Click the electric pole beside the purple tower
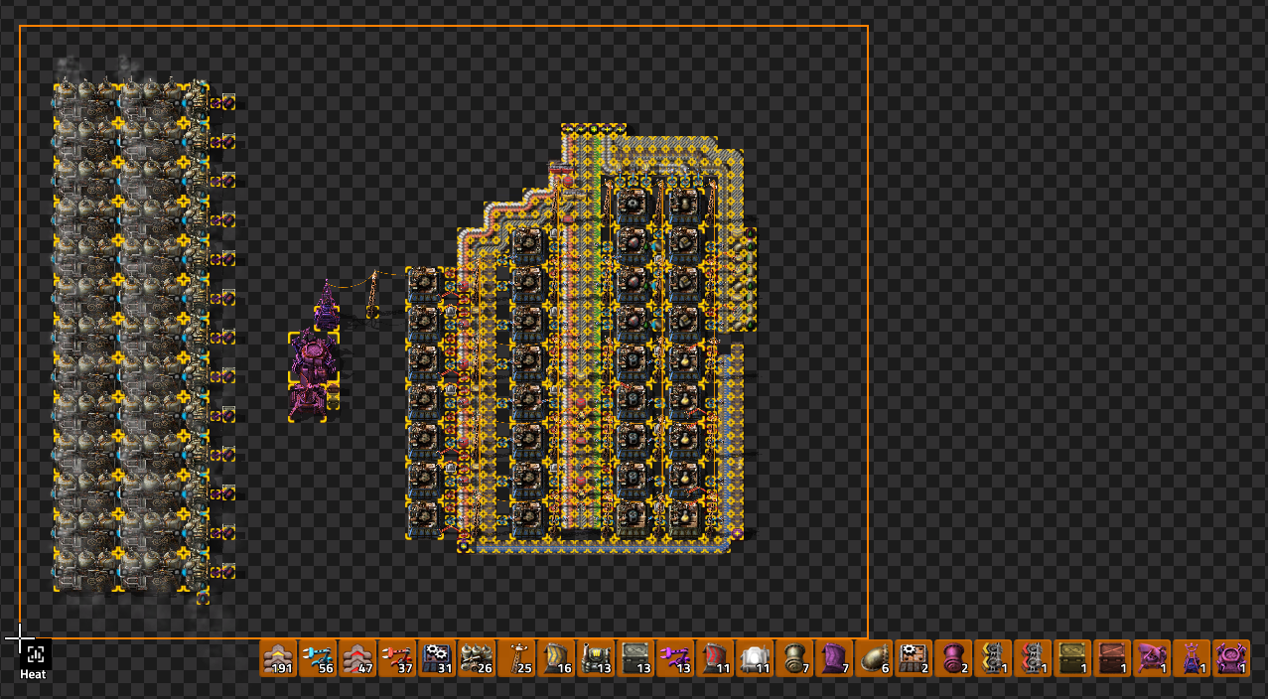 (373, 294)
